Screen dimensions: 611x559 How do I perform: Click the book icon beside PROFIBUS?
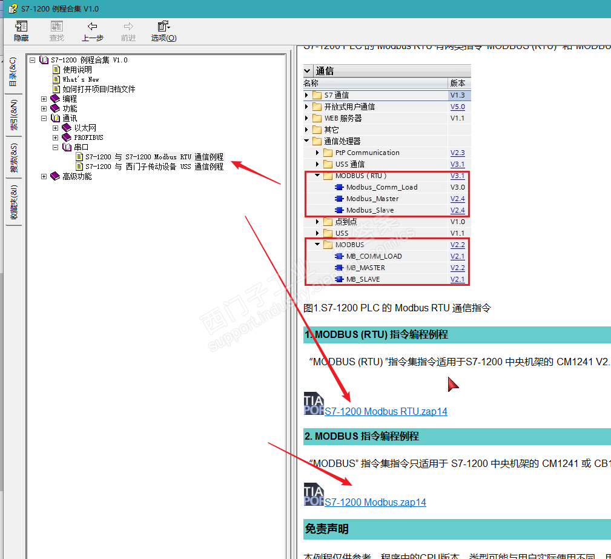click(x=67, y=137)
